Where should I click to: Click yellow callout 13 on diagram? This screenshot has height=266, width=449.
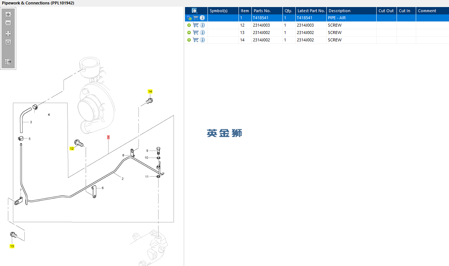tap(12, 246)
